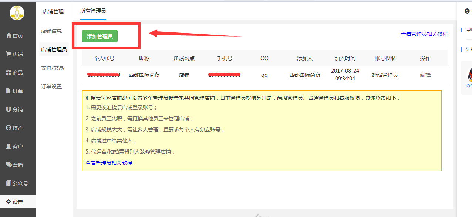Switch to the 所有管理员 tab
Viewport: 472px width, 217px height.
click(x=93, y=11)
